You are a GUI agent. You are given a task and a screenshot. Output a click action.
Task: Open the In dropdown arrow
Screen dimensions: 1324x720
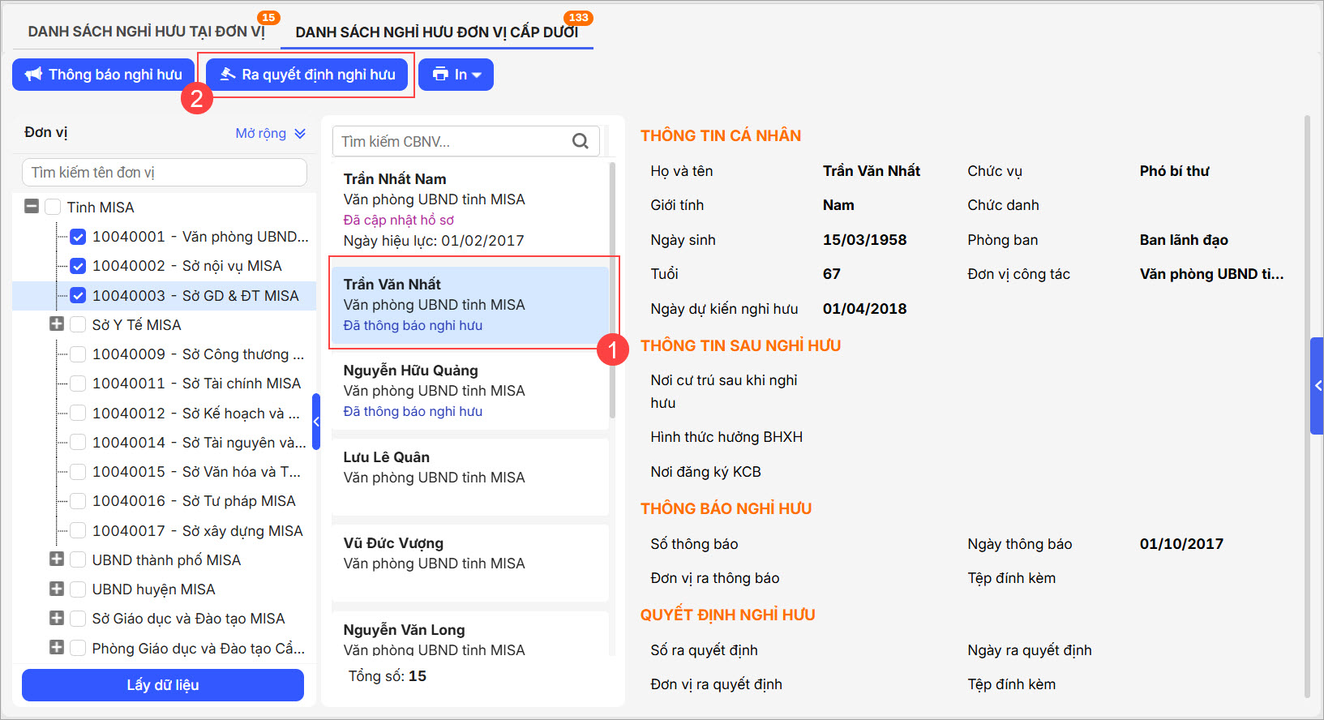(477, 75)
